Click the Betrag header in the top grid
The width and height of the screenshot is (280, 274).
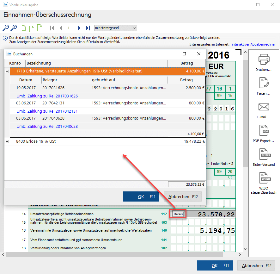[186, 63]
